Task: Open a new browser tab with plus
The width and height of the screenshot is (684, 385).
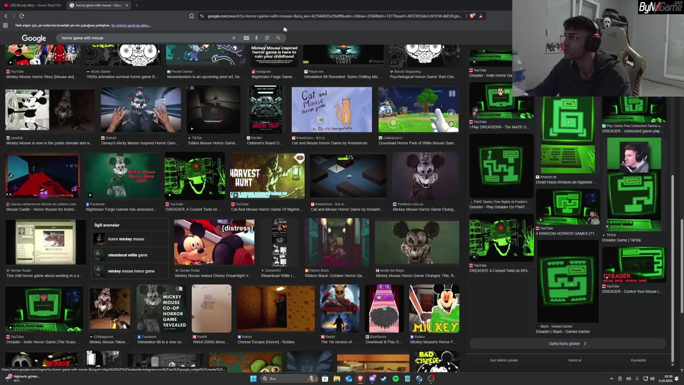Action: pos(136,5)
